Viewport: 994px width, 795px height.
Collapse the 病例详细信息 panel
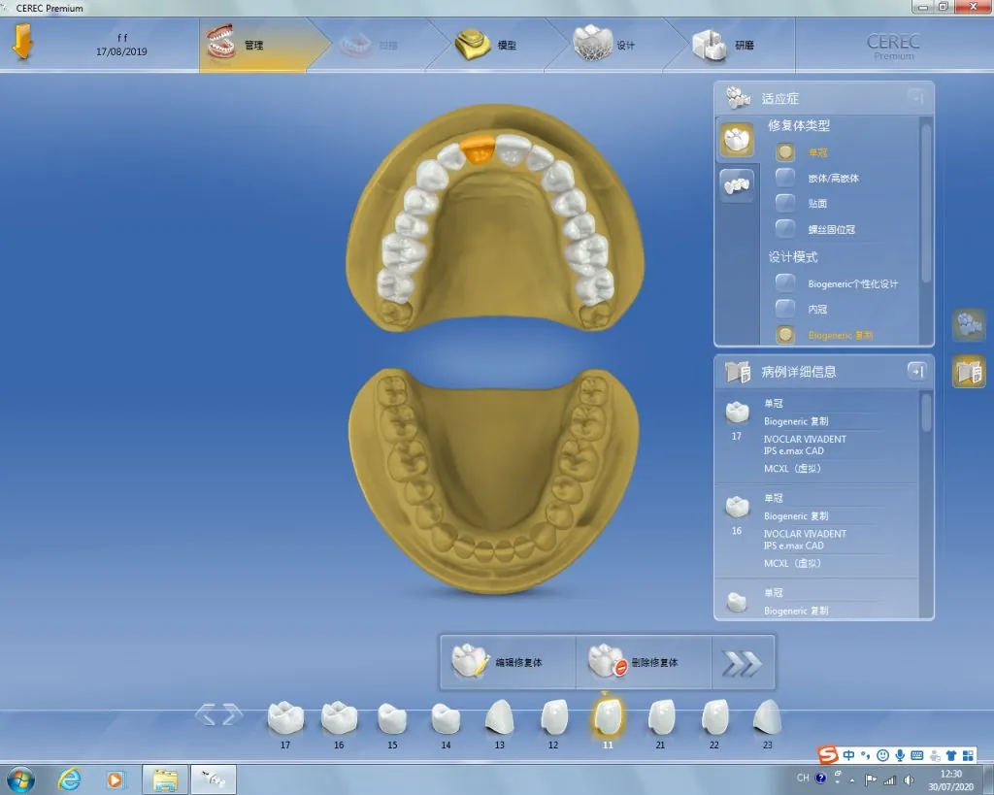915,371
